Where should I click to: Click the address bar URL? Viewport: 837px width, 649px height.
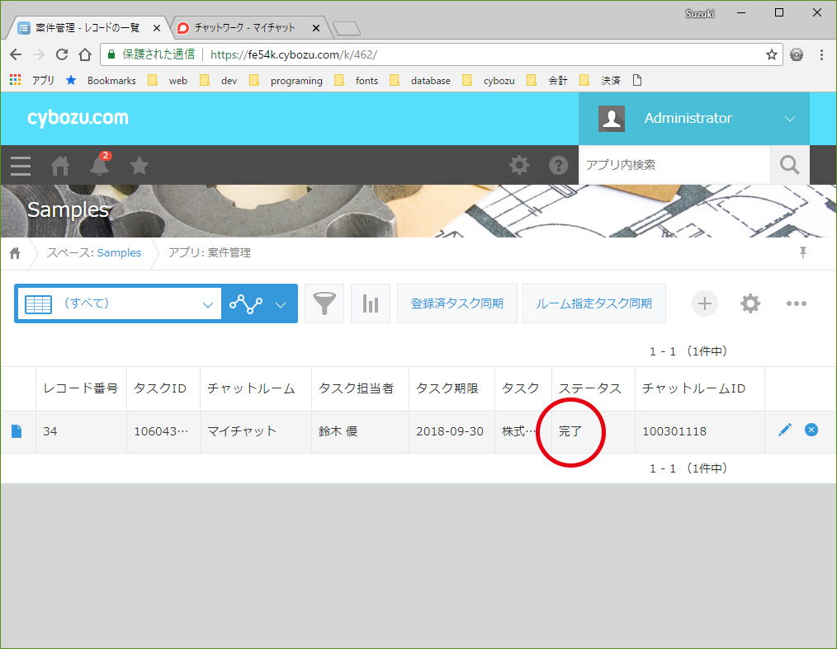point(294,54)
